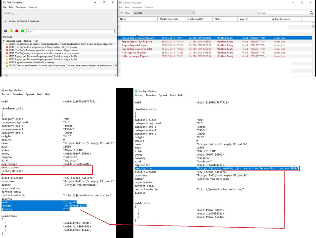Open Bewerken menu in right *config Kladblok
This screenshot has height=238, width=316.
(151, 95)
